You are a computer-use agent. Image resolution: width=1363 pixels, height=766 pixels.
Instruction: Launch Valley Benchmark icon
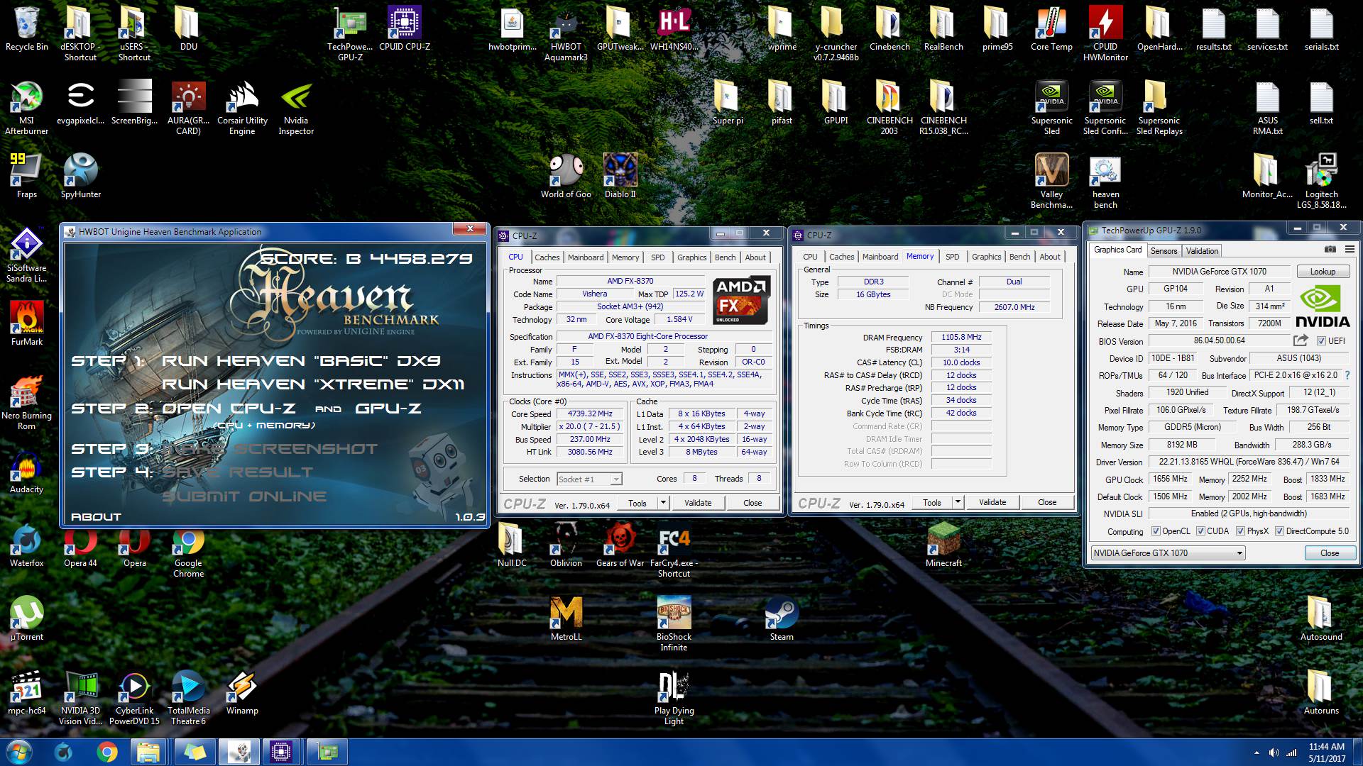(1051, 181)
